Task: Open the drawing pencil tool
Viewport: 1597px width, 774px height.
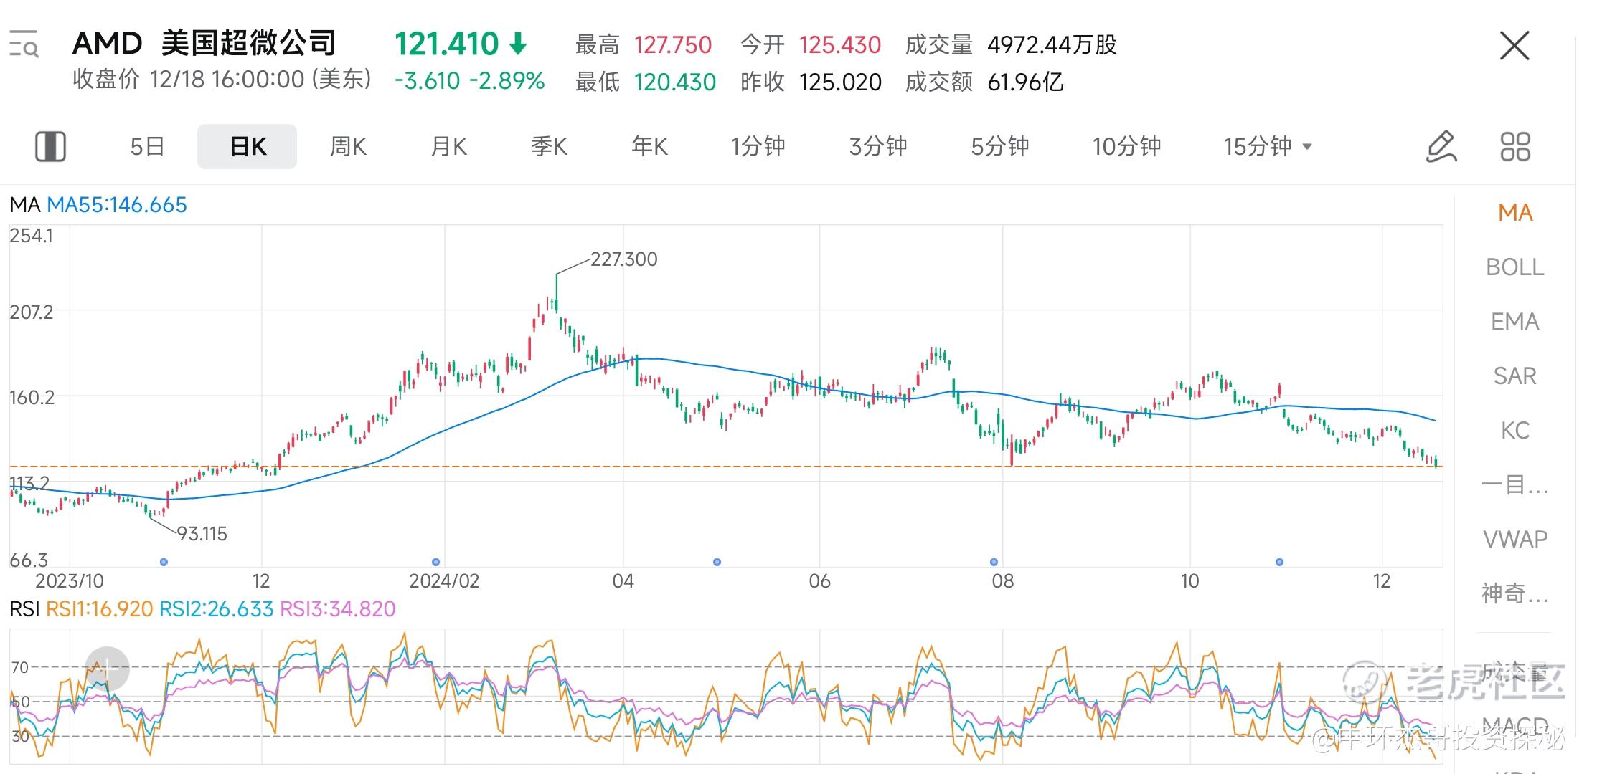Action: coord(1441,146)
